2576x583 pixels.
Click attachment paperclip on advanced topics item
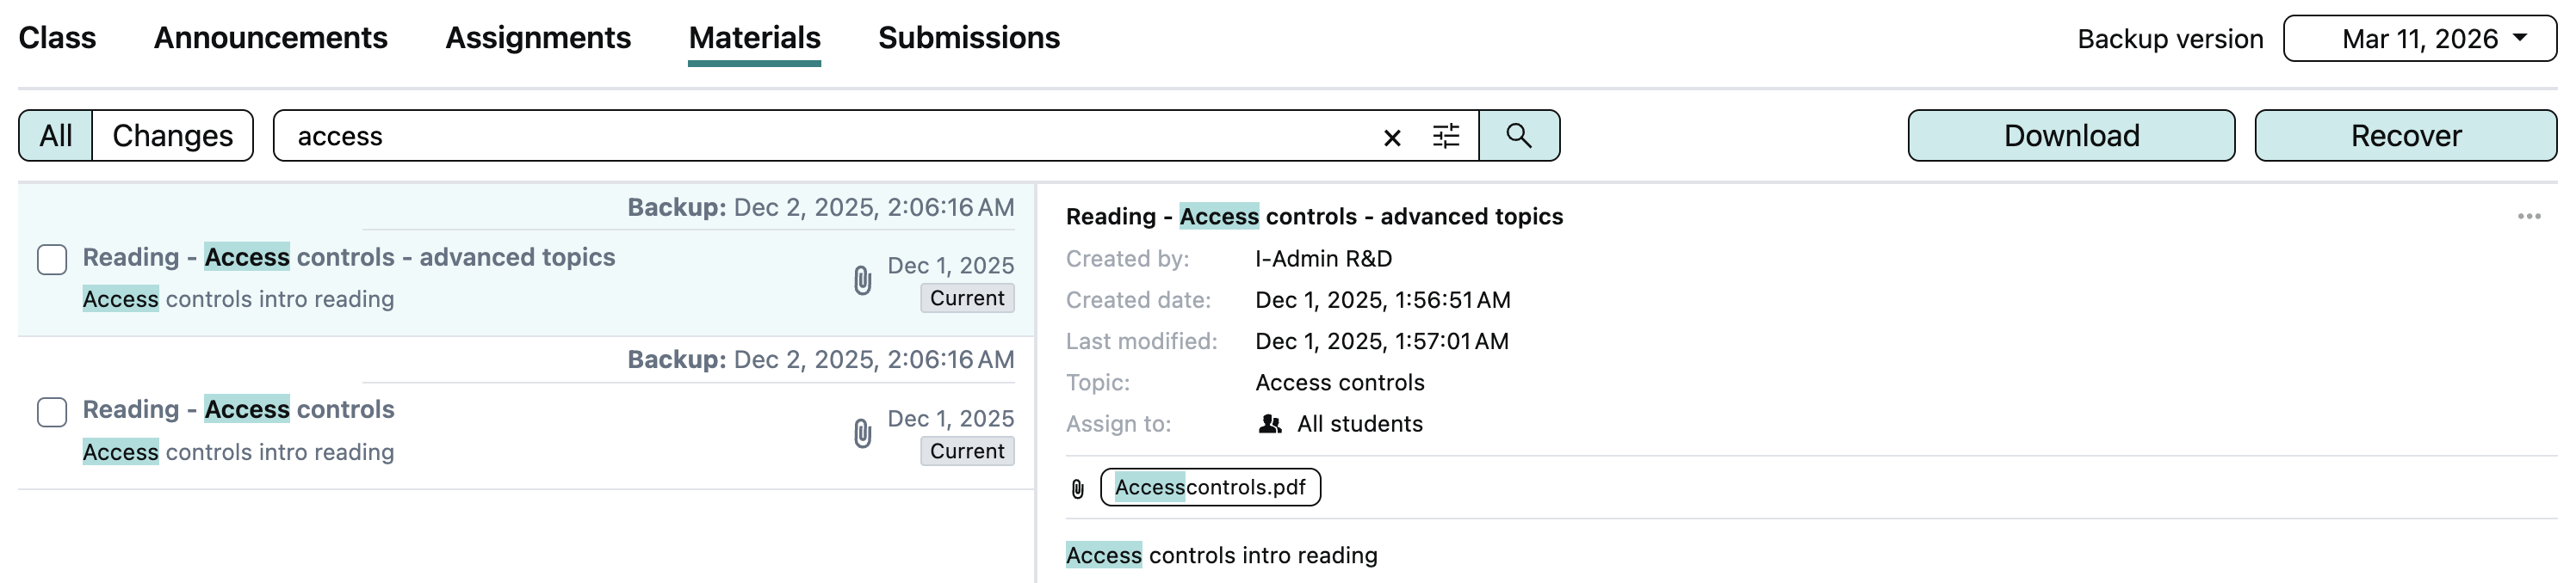coord(862,280)
